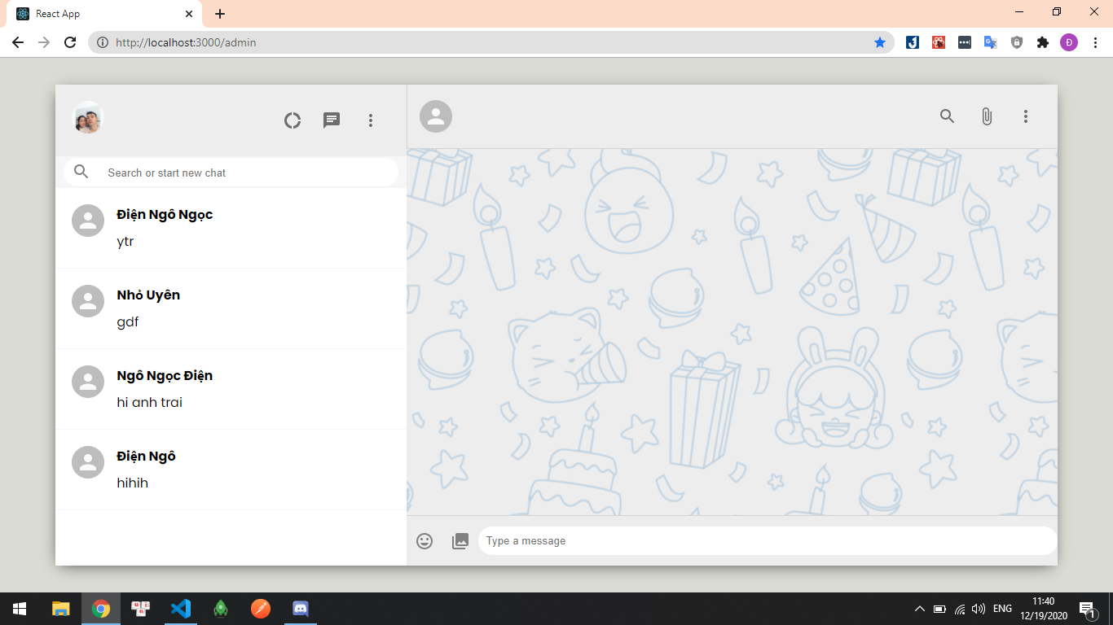
Task: Click the status circle icon in sidebar header
Action: pos(293,120)
